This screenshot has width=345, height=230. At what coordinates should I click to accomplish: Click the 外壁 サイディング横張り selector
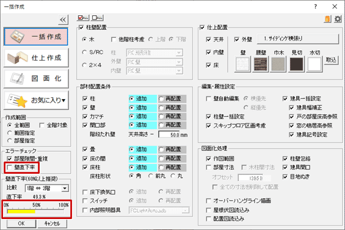(x=298, y=39)
